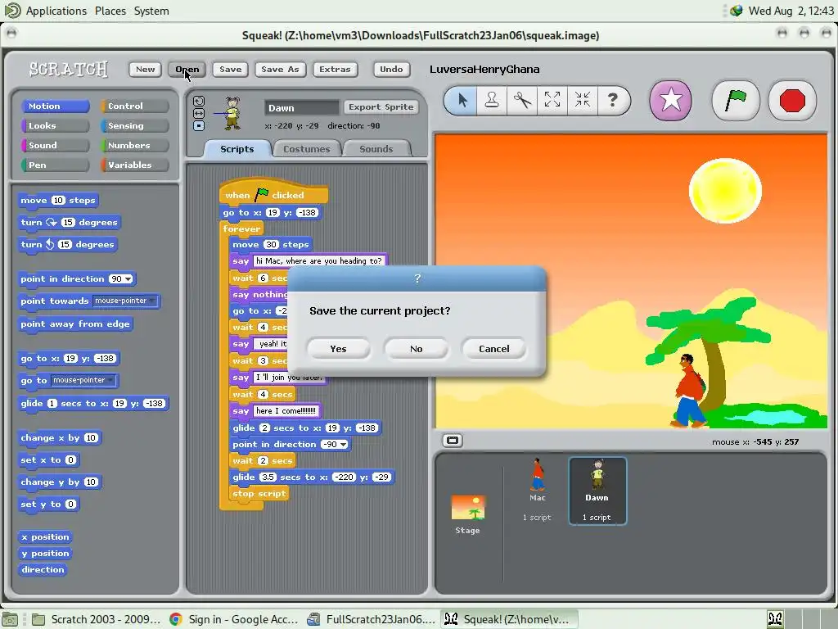Open the Places menu
Viewport: 838px width, 629px height.
110,11
